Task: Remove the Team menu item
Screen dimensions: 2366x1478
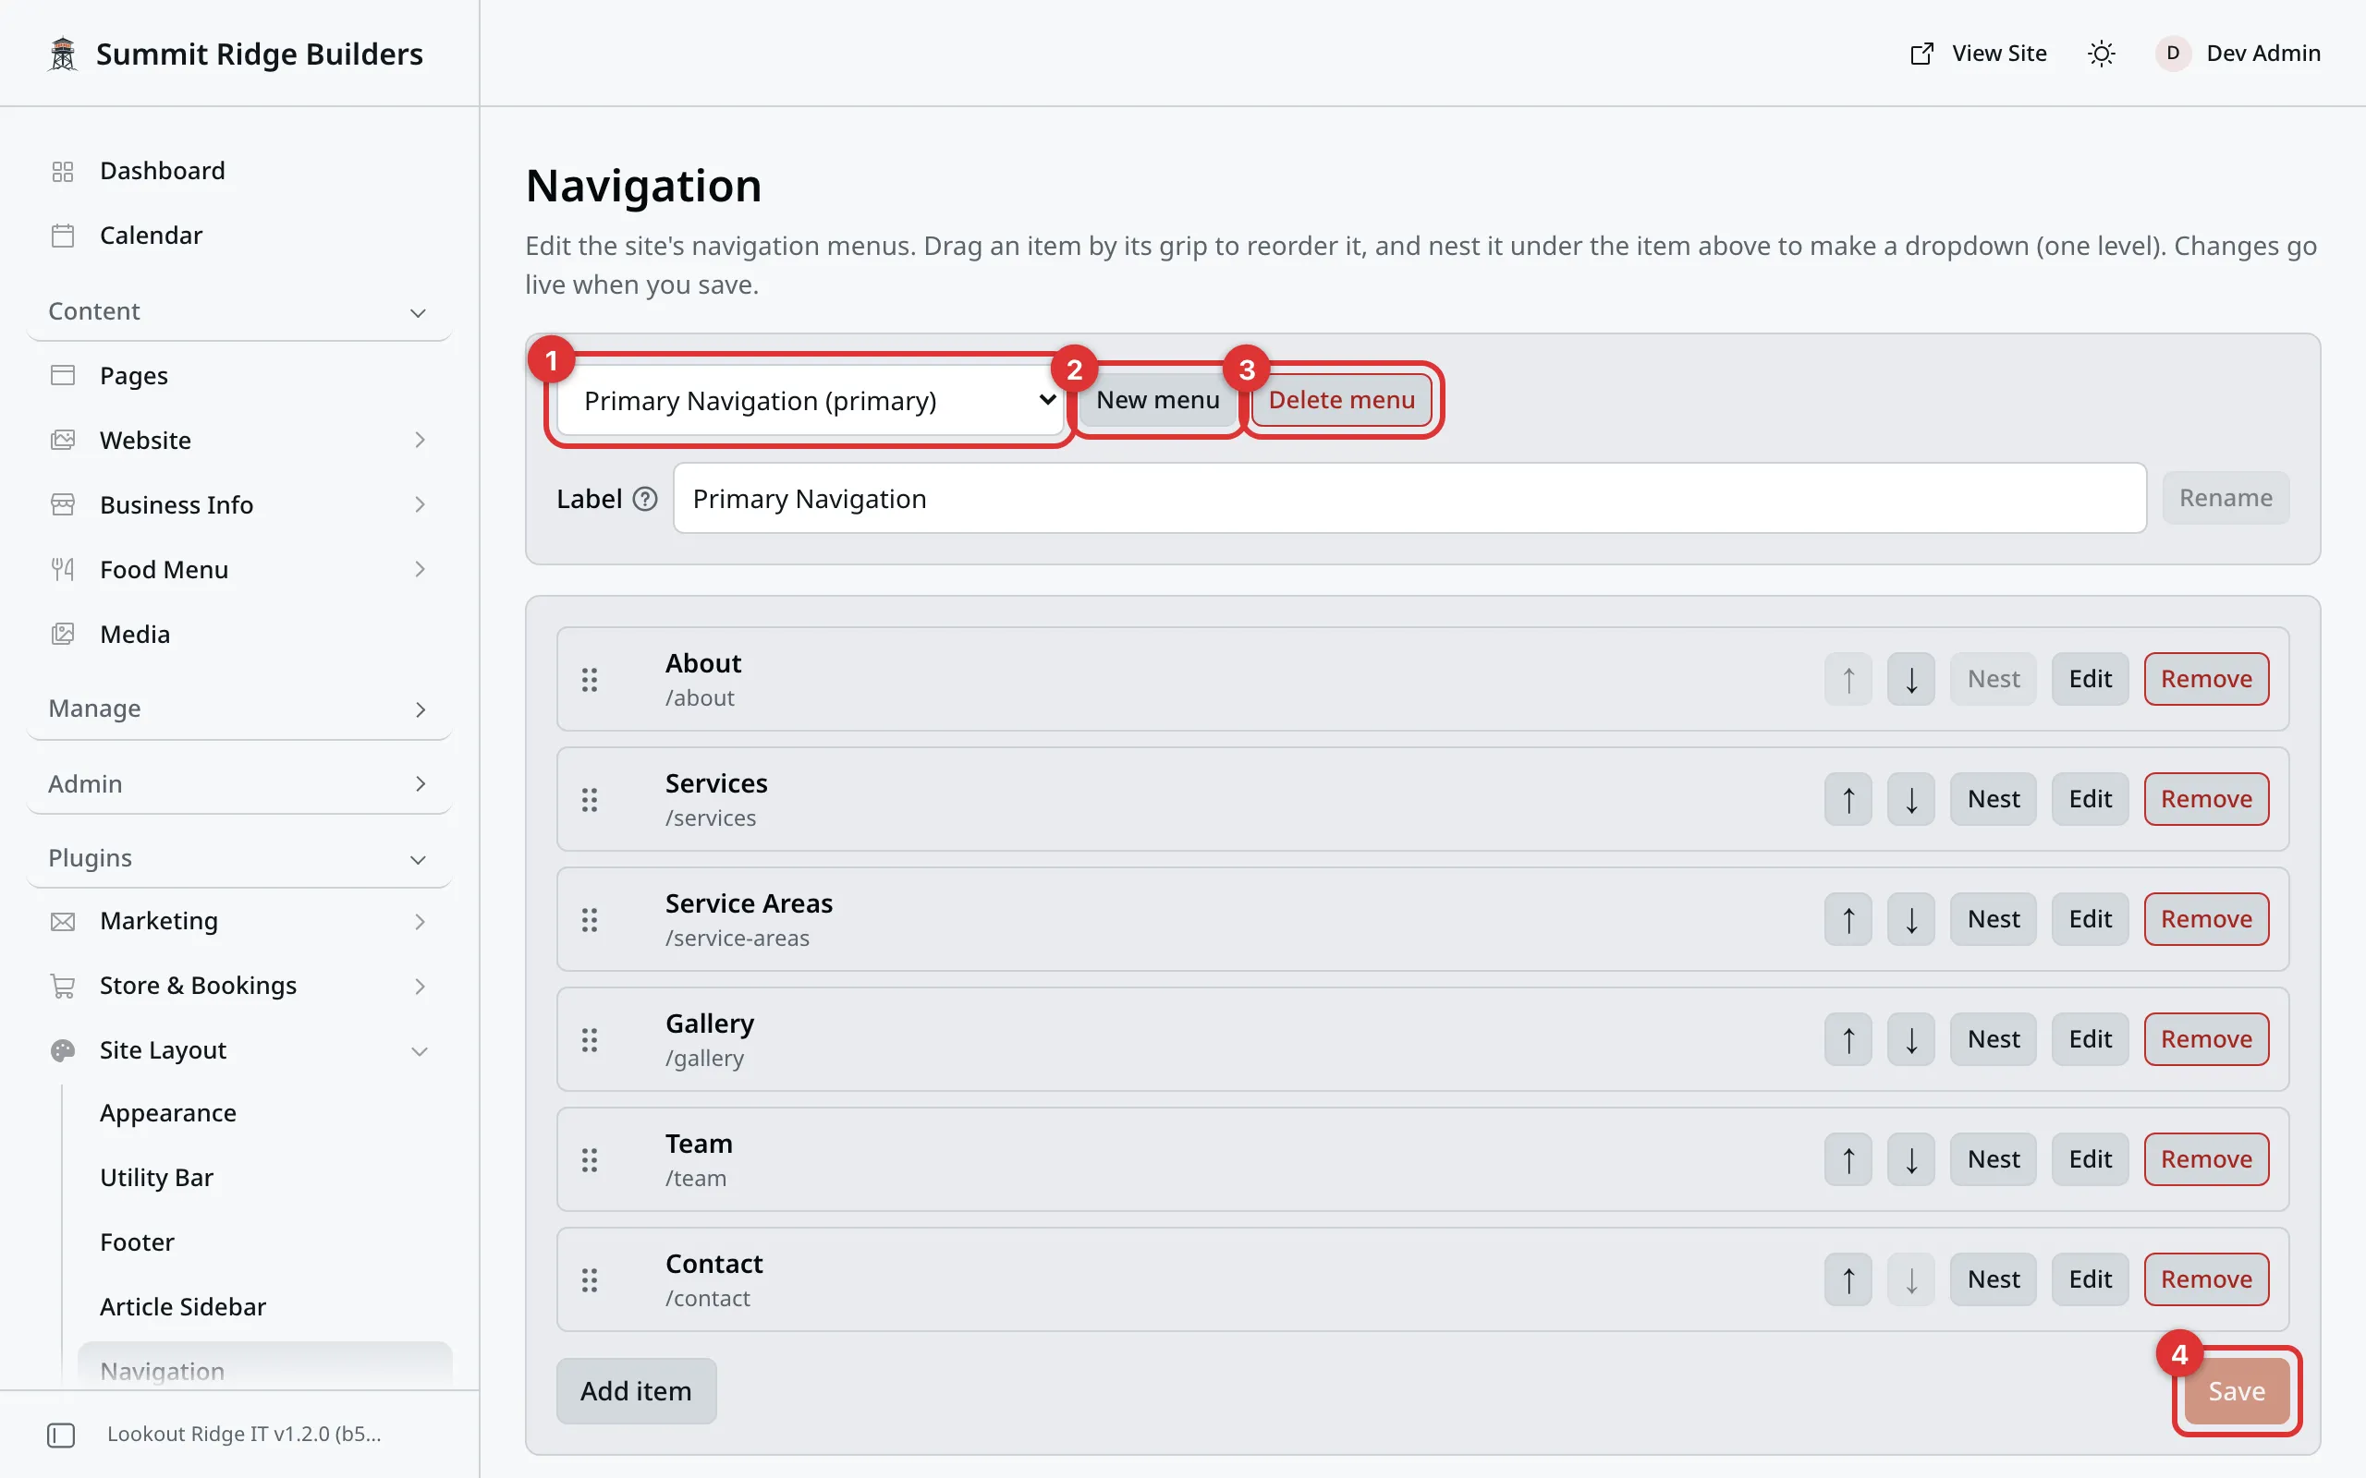Action: [x=2206, y=1160]
